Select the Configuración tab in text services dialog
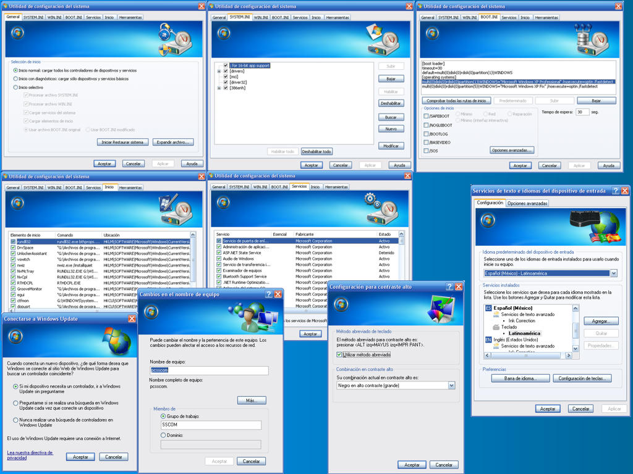This screenshot has height=474, width=633. click(490, 202)
